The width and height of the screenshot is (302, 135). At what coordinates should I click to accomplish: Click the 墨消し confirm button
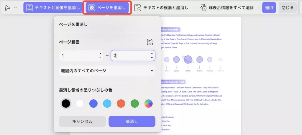(132, 121)
